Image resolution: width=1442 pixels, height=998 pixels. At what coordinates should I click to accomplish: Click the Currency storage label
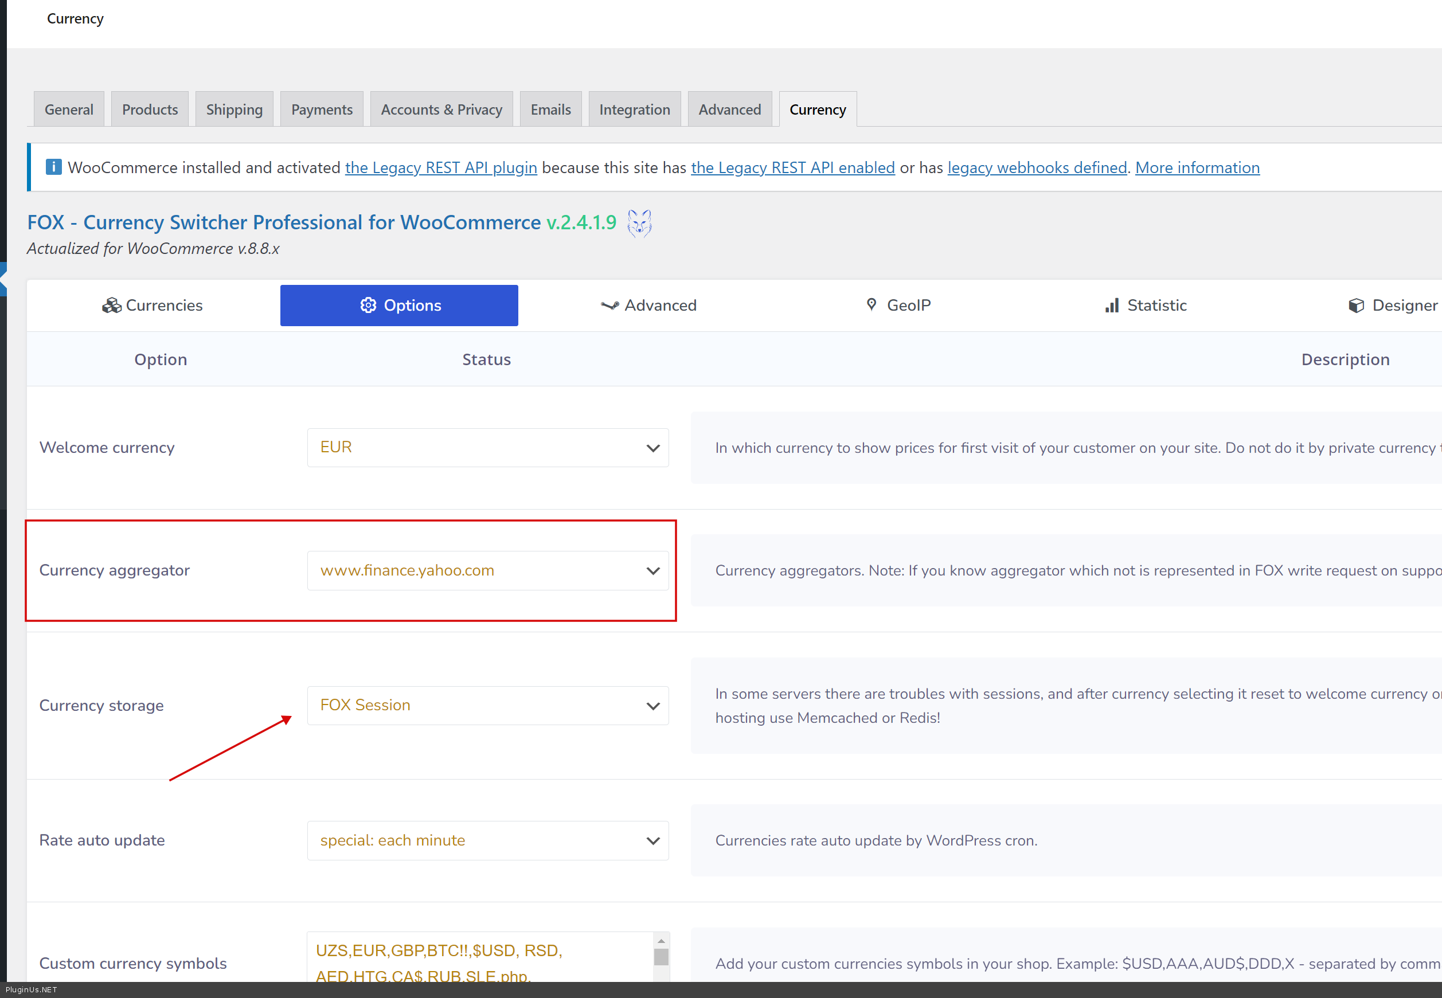click(101, 705)
